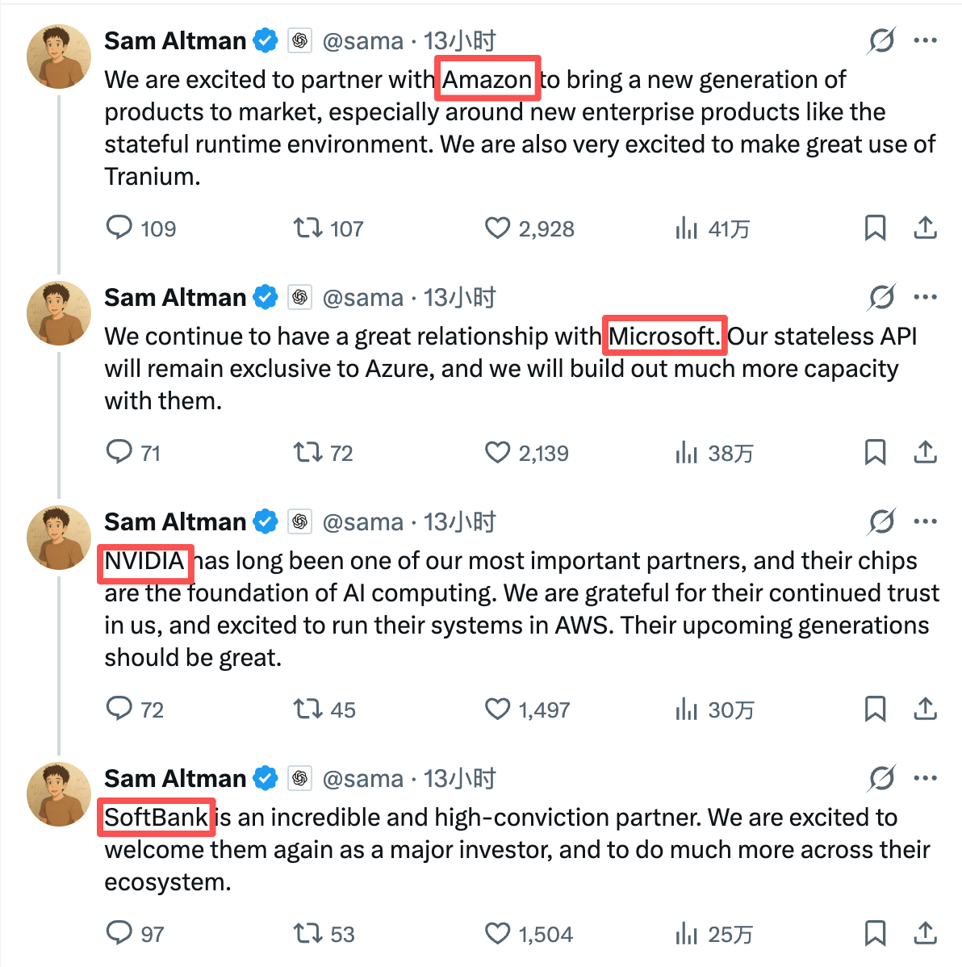Share the NVIDIA tweet
Viewport: 962px width, 967px height.
925,709
